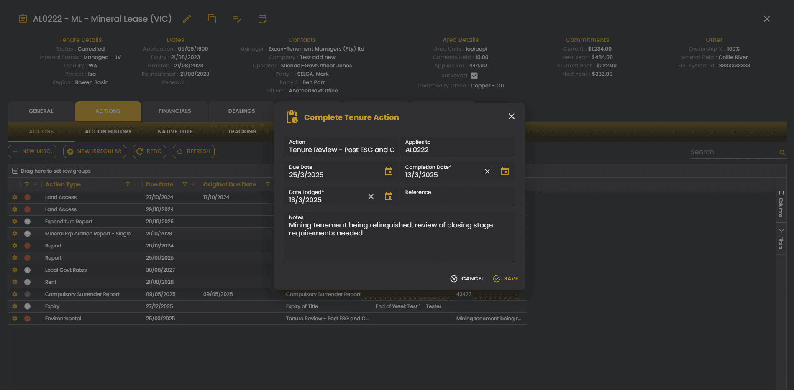Click the calendar edit icon in header
This screenshot has height=390, width=794.
(262, 19)
